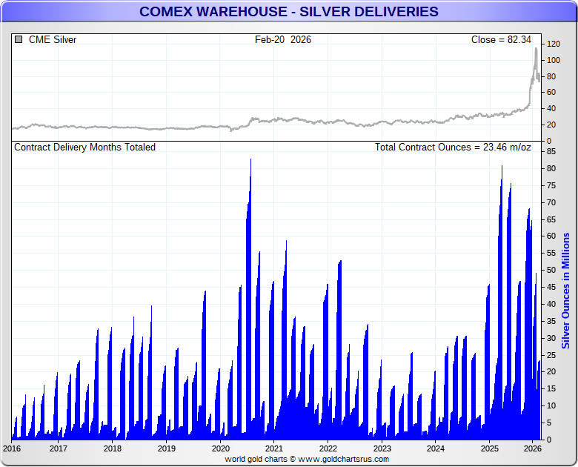
Task: Click the Close = 82.34 price readout
Action: click(x=502, y=40)
